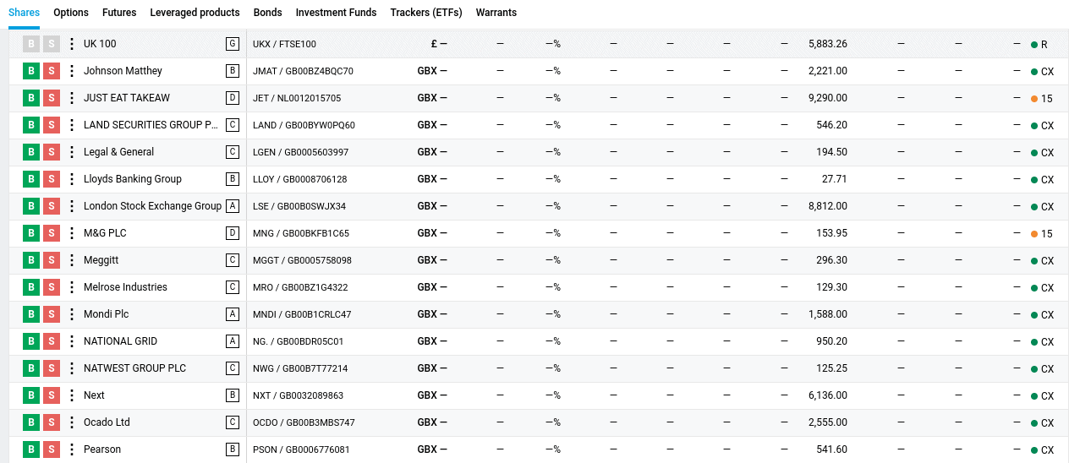Image resolution: width=1069 pixels, height=463 pixels.
Task: Open kebab menu for NATWEST GROUP PLC
Action: [72, 368]
